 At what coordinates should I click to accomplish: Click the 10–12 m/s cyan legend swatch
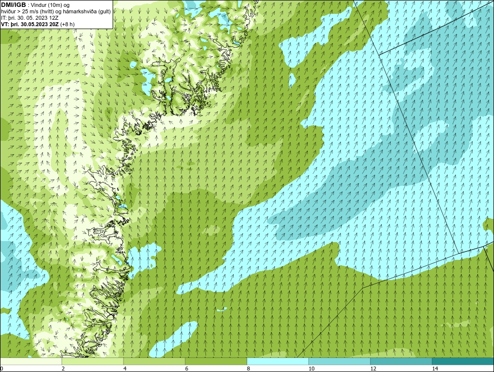pos(340,361)
